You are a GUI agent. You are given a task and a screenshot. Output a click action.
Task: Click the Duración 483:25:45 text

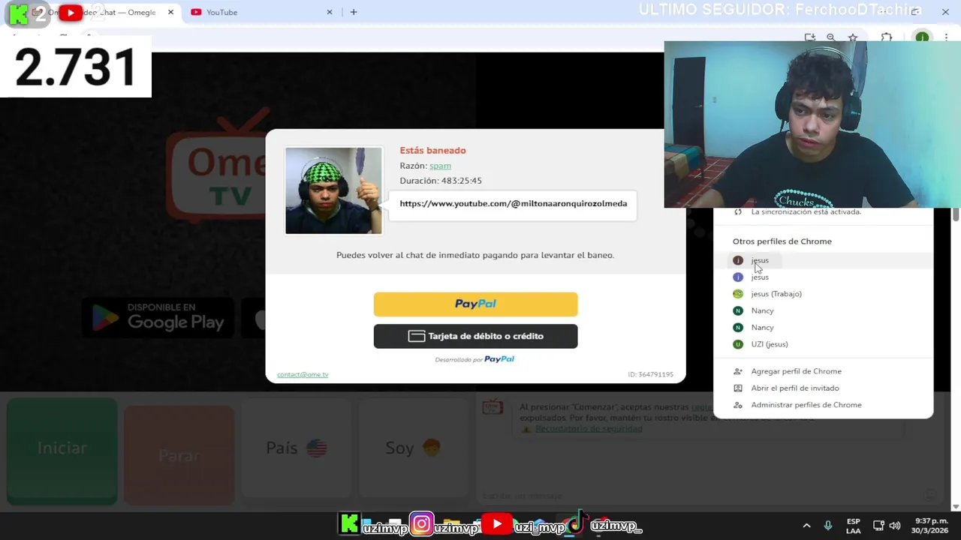pyautogui.click(x=441, y=181)
